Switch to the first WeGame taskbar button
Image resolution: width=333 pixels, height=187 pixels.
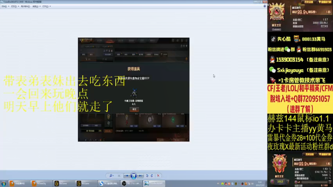(x=64, y=184)
